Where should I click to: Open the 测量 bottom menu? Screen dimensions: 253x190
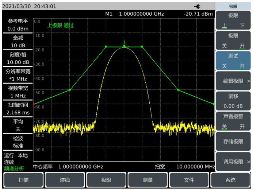(147, 180)
